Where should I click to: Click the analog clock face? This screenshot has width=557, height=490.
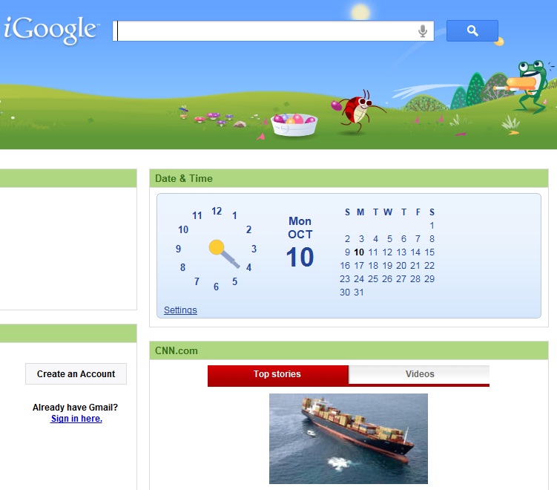click(217, 248)
